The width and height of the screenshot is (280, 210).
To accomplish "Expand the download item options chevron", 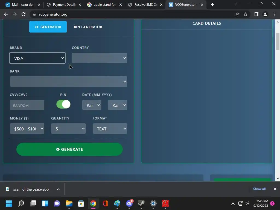I will 58,189.
